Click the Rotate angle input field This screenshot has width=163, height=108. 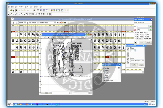(132, 51)
